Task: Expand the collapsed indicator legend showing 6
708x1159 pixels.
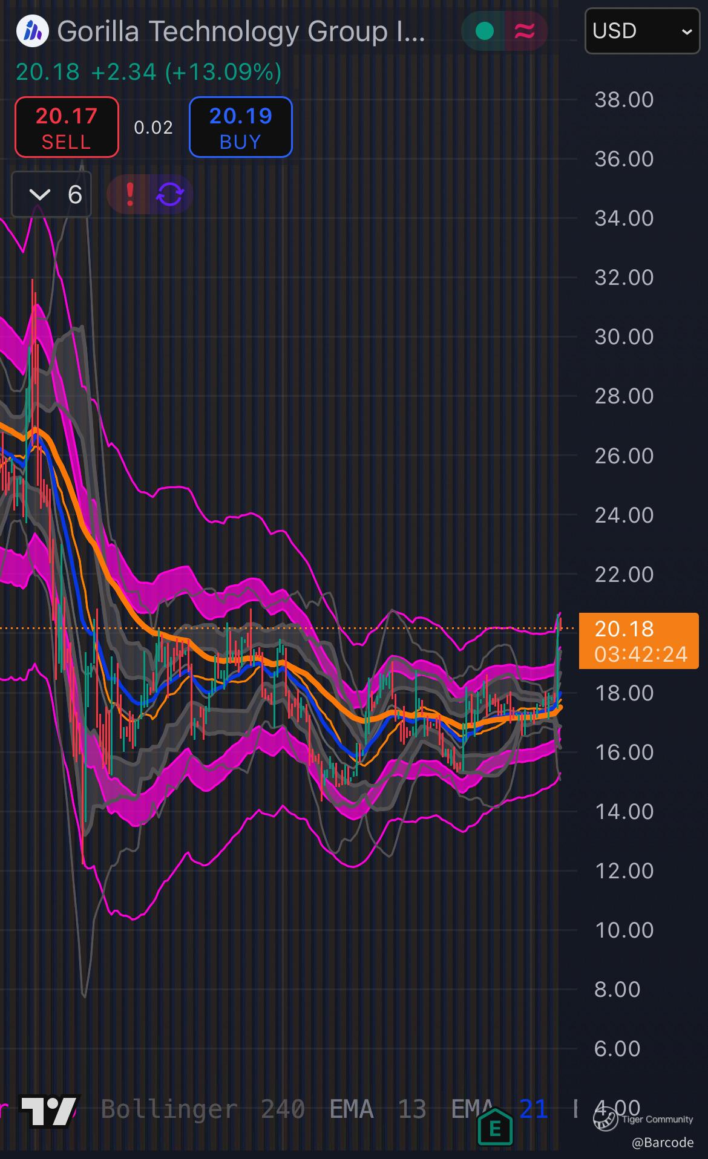Action: click(x=51, y=194)
